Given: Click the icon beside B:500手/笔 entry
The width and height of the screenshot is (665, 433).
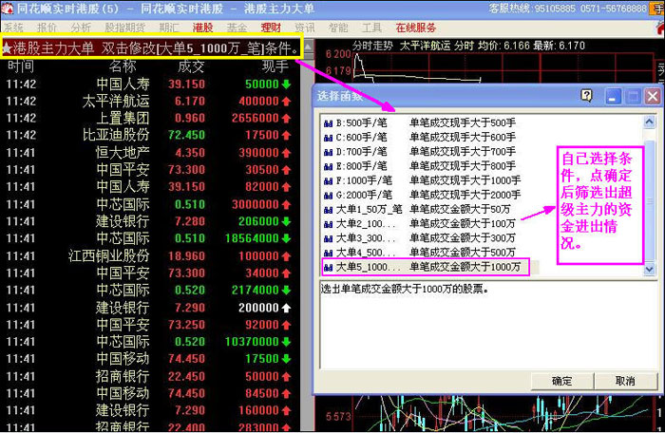Looking at the screenshot, I should 329,122.
